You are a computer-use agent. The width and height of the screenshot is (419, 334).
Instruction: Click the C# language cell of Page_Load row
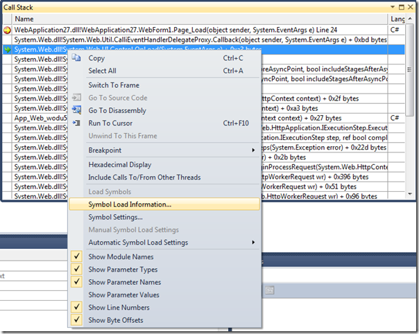[x=396, y=30]
